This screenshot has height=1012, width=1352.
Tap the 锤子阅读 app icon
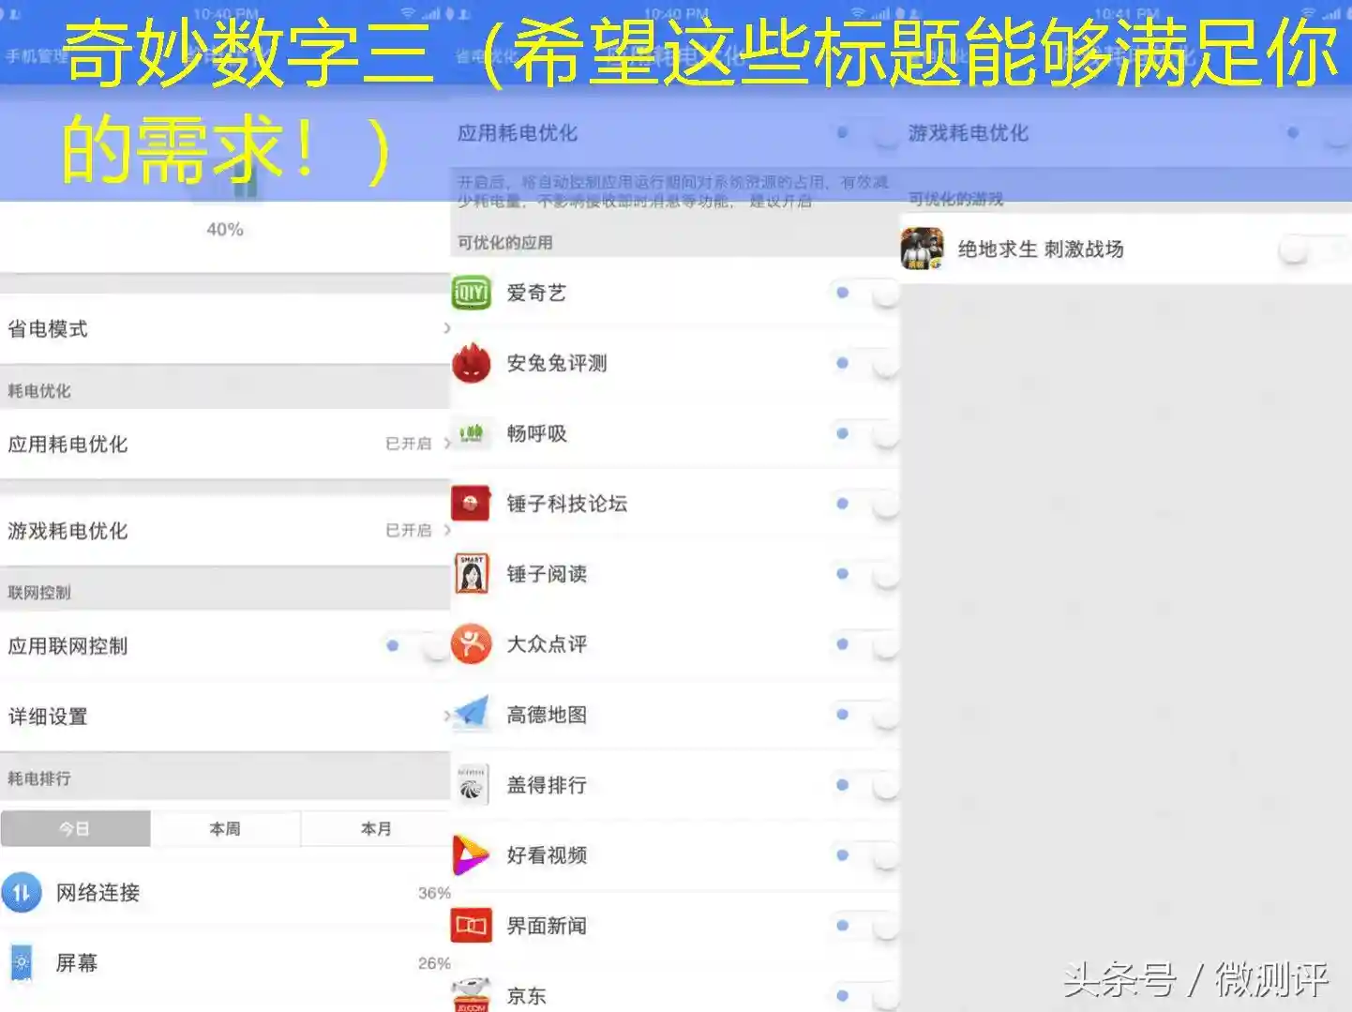coord(471,574)
